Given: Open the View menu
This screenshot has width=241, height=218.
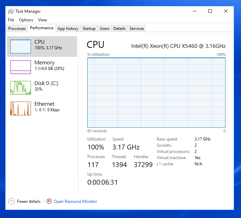Looking at the screenshot, I should (x=42, y=20).
